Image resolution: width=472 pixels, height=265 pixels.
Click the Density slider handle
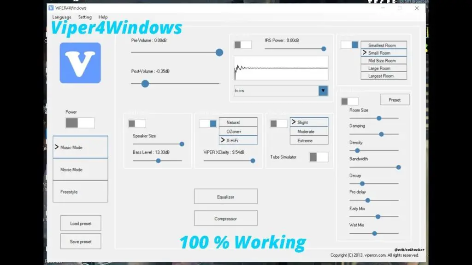tap(357, 150)
